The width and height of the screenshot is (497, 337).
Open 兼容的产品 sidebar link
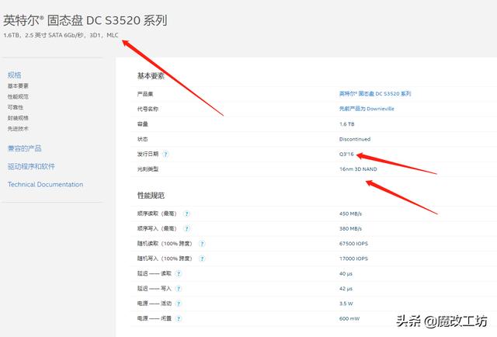click(x=24, y=148)
